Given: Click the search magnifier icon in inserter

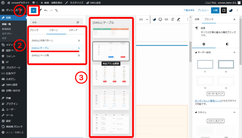Looking at the screenshot, I should (78, 22).
